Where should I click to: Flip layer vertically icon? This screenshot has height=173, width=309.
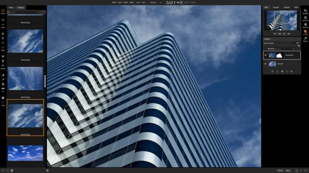(174, 2)
